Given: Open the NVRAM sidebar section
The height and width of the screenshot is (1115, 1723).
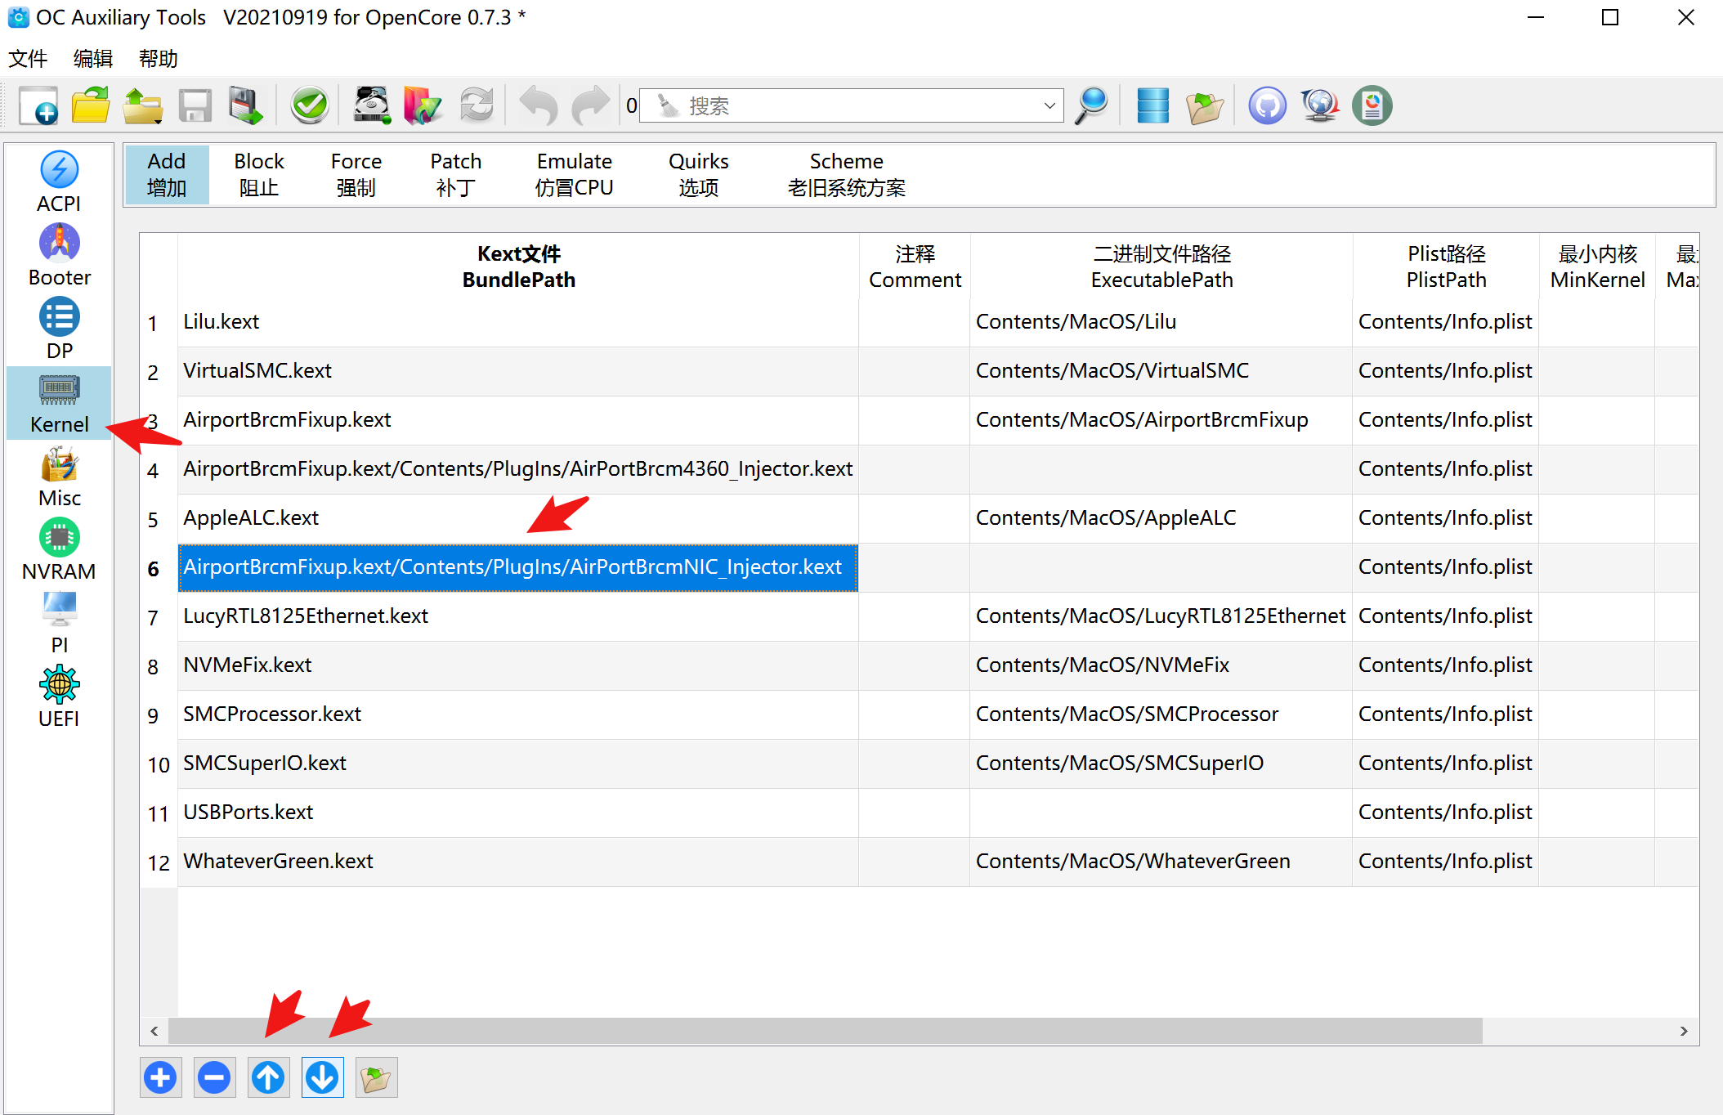Looking at the screenshot, I should 60,549.
